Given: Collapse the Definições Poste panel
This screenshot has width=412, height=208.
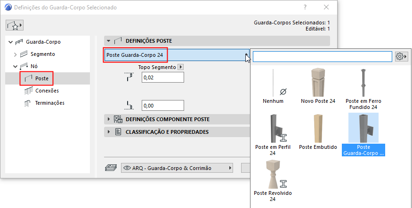Looking at the screenshot, I should [x=109, y=41].
